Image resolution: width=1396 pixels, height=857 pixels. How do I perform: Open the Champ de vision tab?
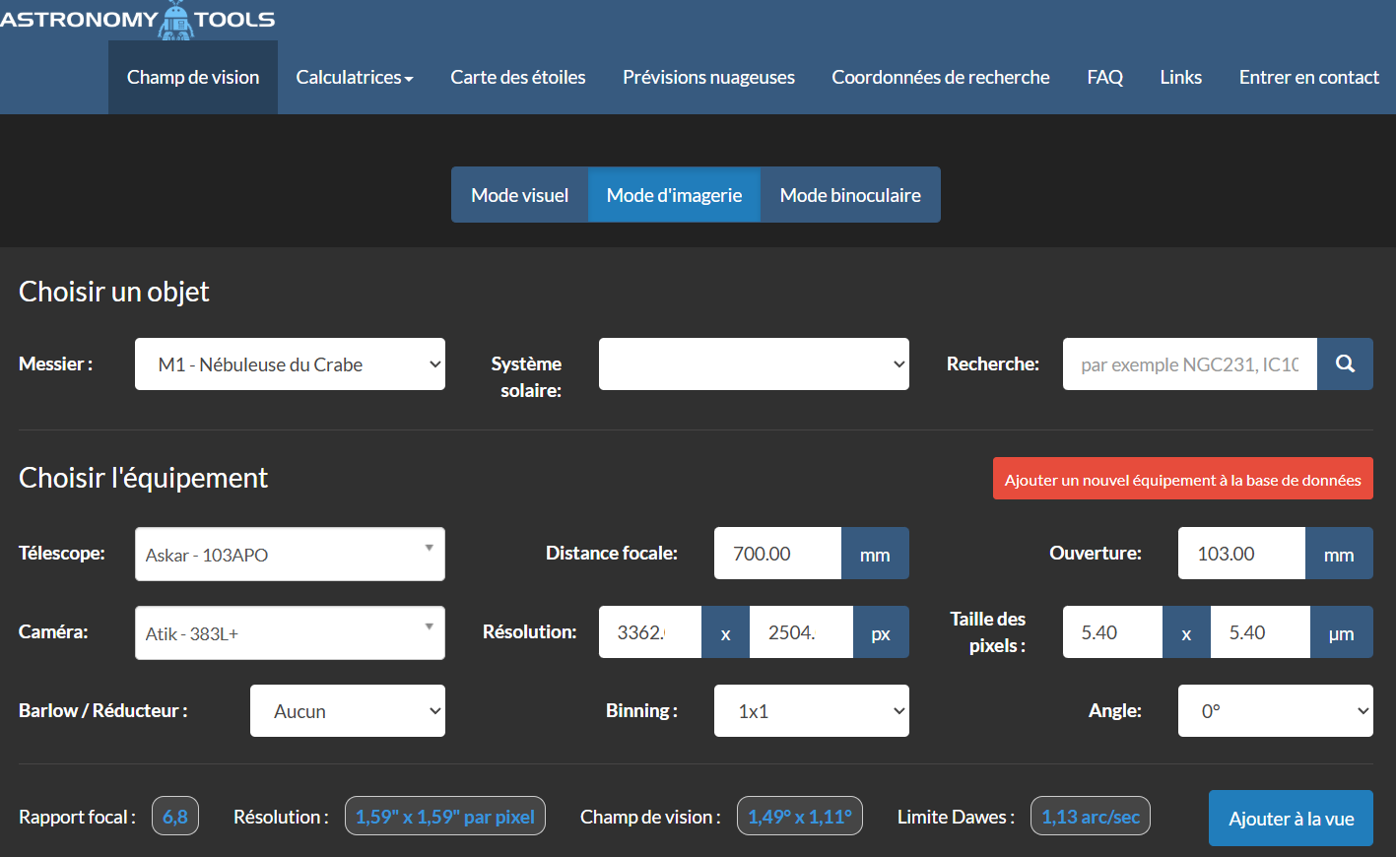[x=193, y=77]
